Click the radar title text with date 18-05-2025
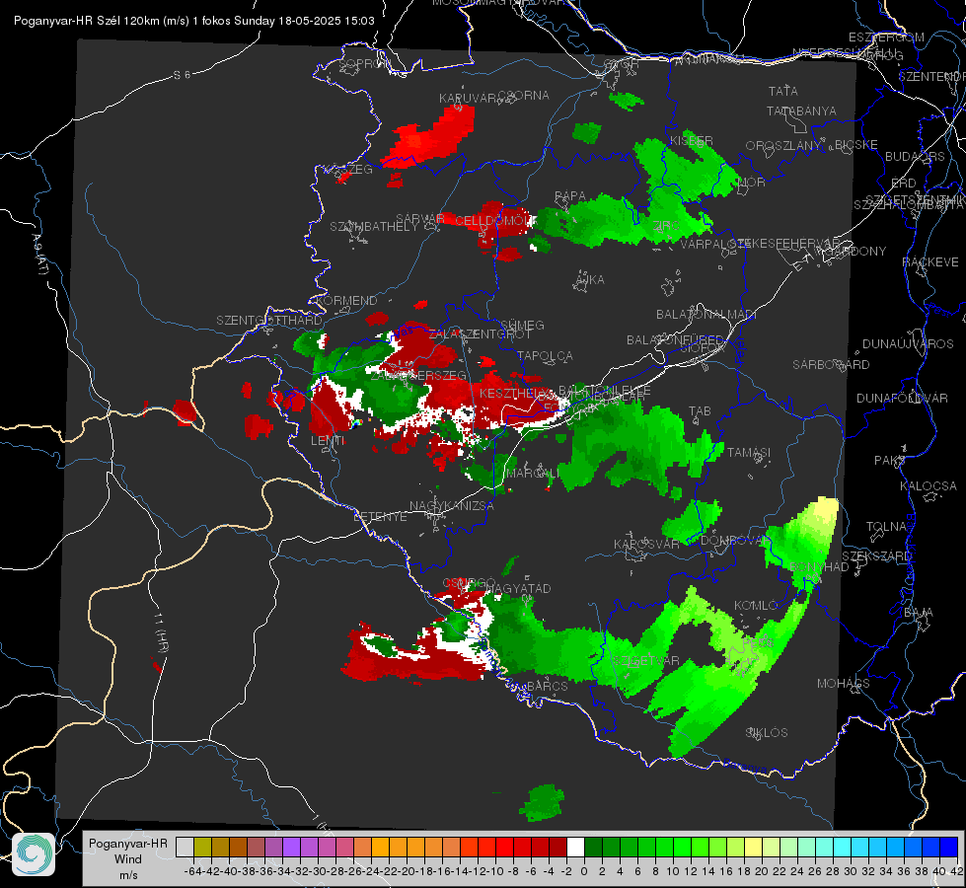 click(x=194, y=21)
